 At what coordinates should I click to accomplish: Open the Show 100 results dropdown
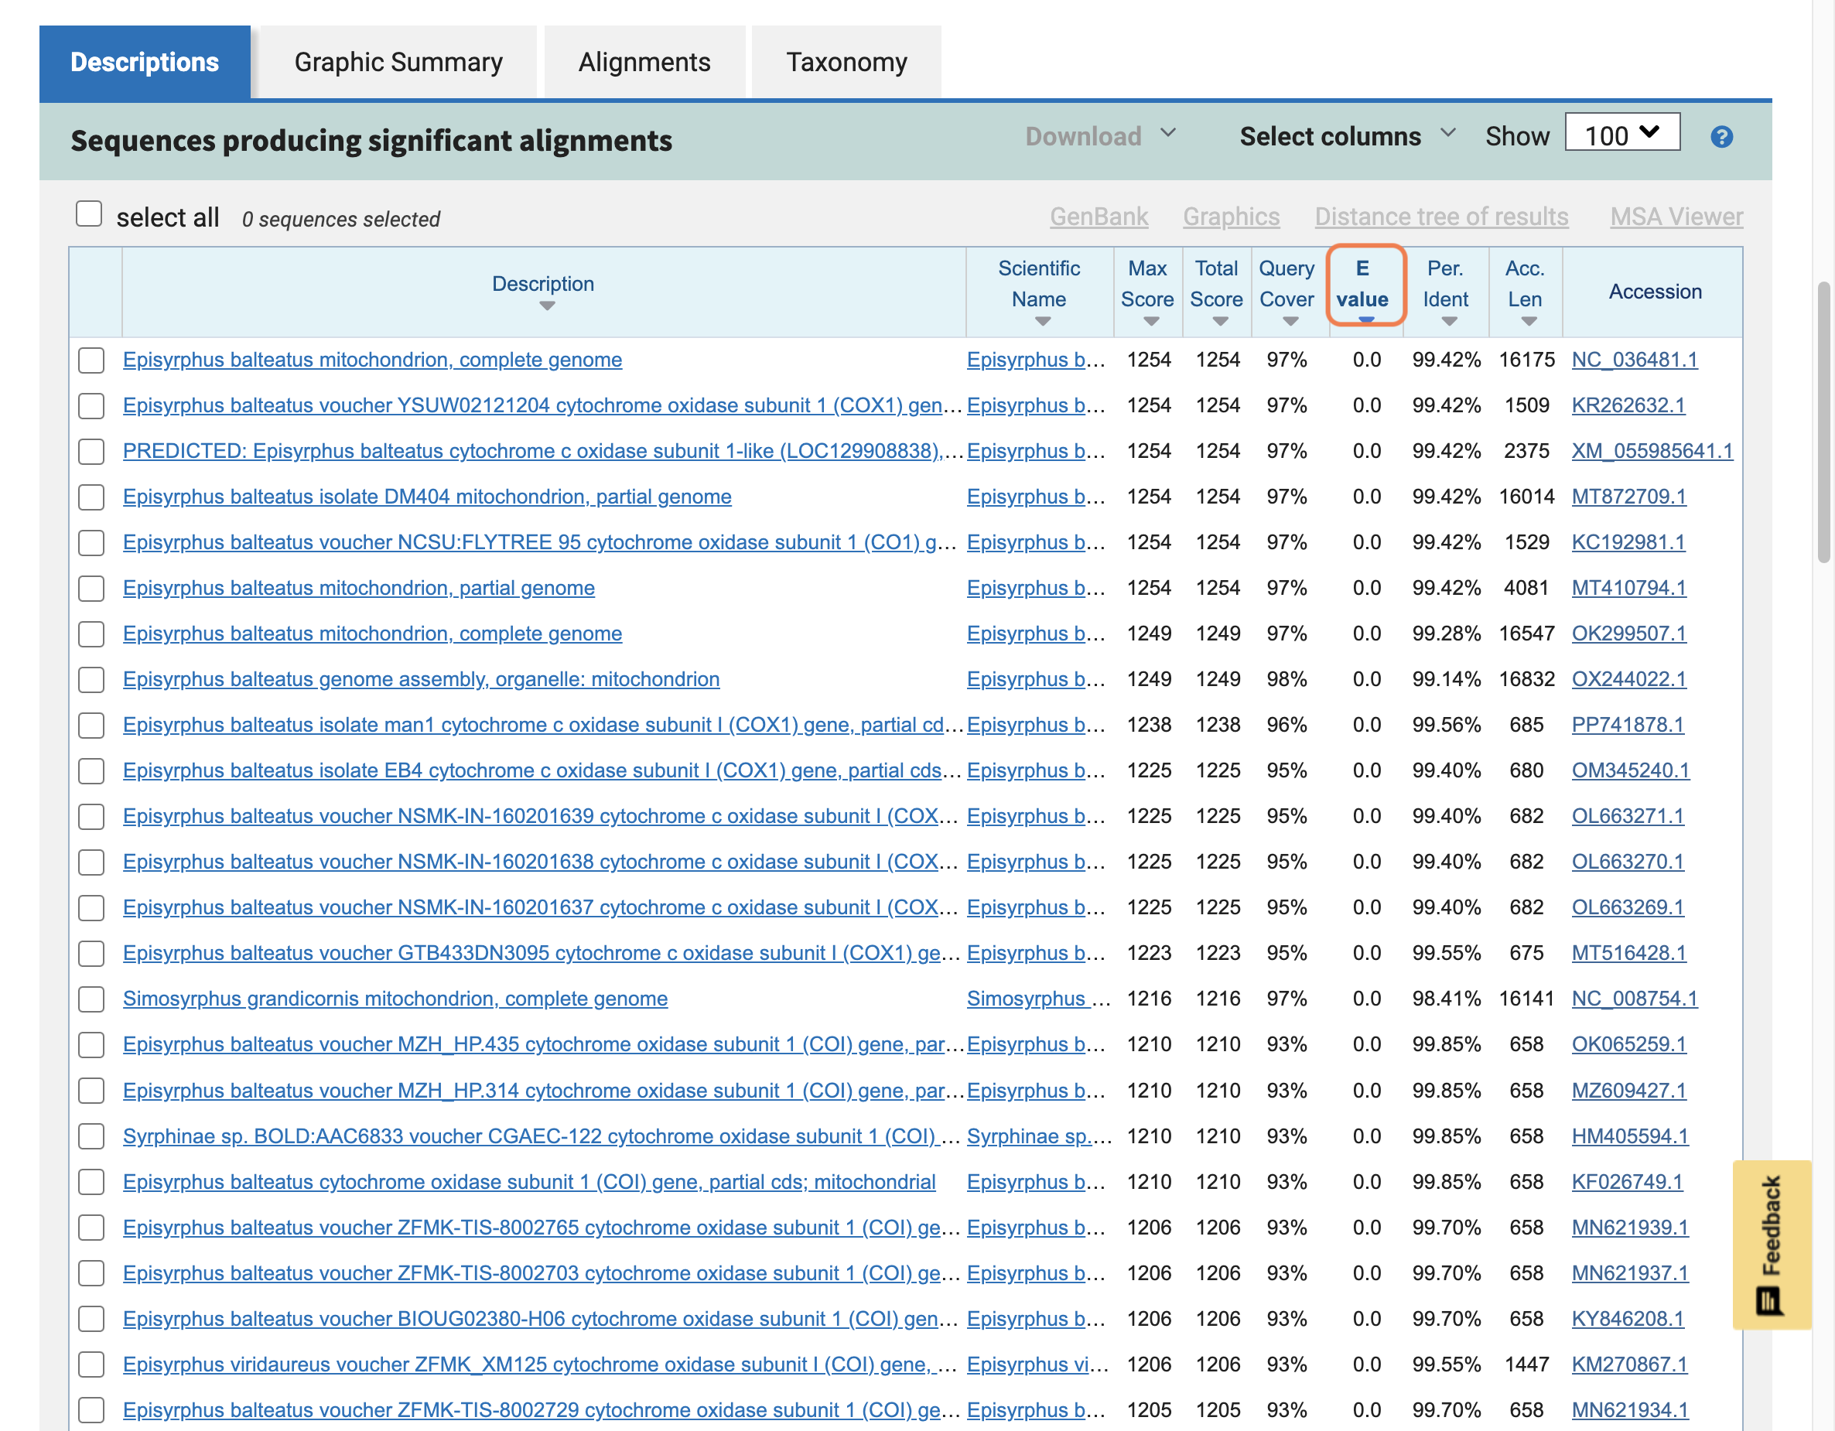(1621, 133)
